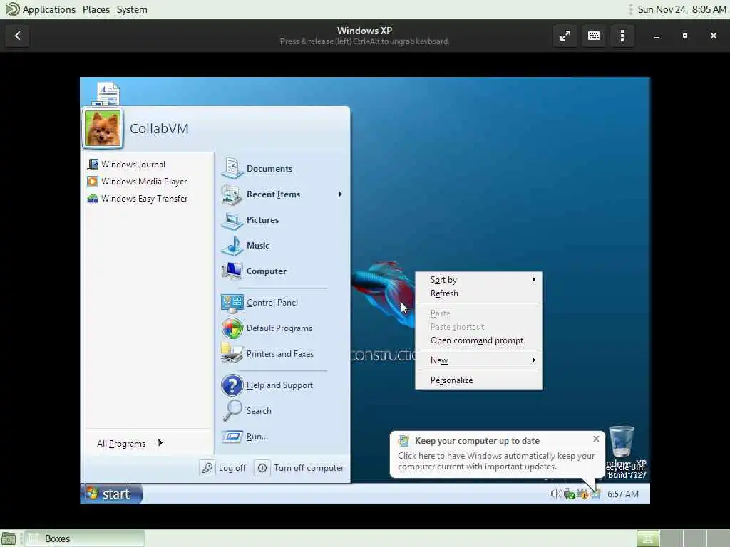The width and height of the screenshot is (730, 547).
Task: Expand All Programs list
Action: (x=130, y=443)
